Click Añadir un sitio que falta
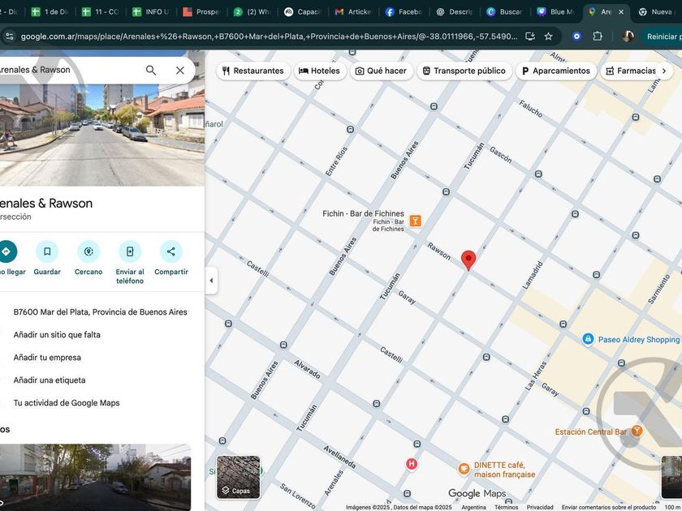This screenshot has height=511, width=682. (57, 334)
